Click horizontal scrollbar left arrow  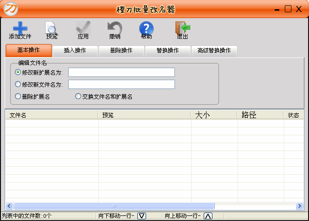coord(9,206)
